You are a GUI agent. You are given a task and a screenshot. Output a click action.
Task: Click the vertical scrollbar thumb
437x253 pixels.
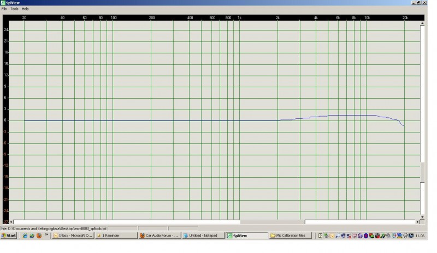422,172
